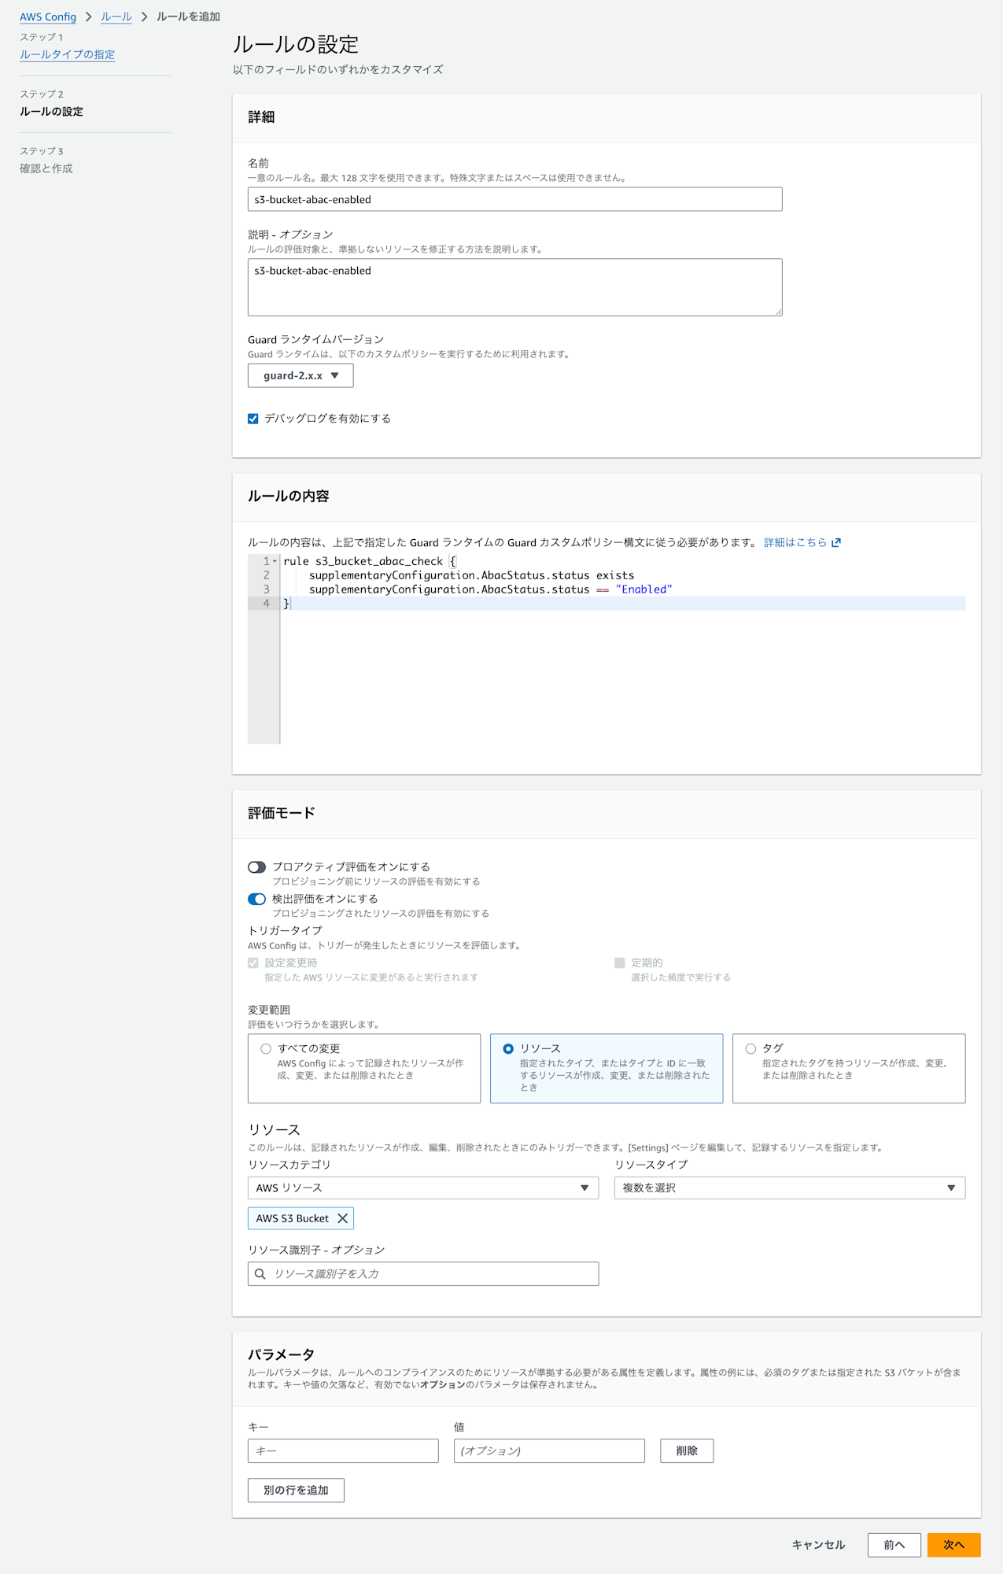Image resolution: width=1003 pixels, height=1574 pixels.
Task: Turn off the 検出評価 toggle switch
Action: tap(256, 899)
